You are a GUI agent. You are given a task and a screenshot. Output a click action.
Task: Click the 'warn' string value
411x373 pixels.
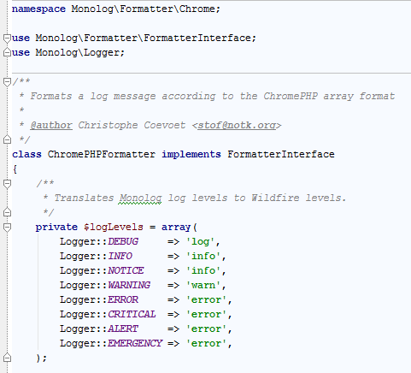coord(203,285)
